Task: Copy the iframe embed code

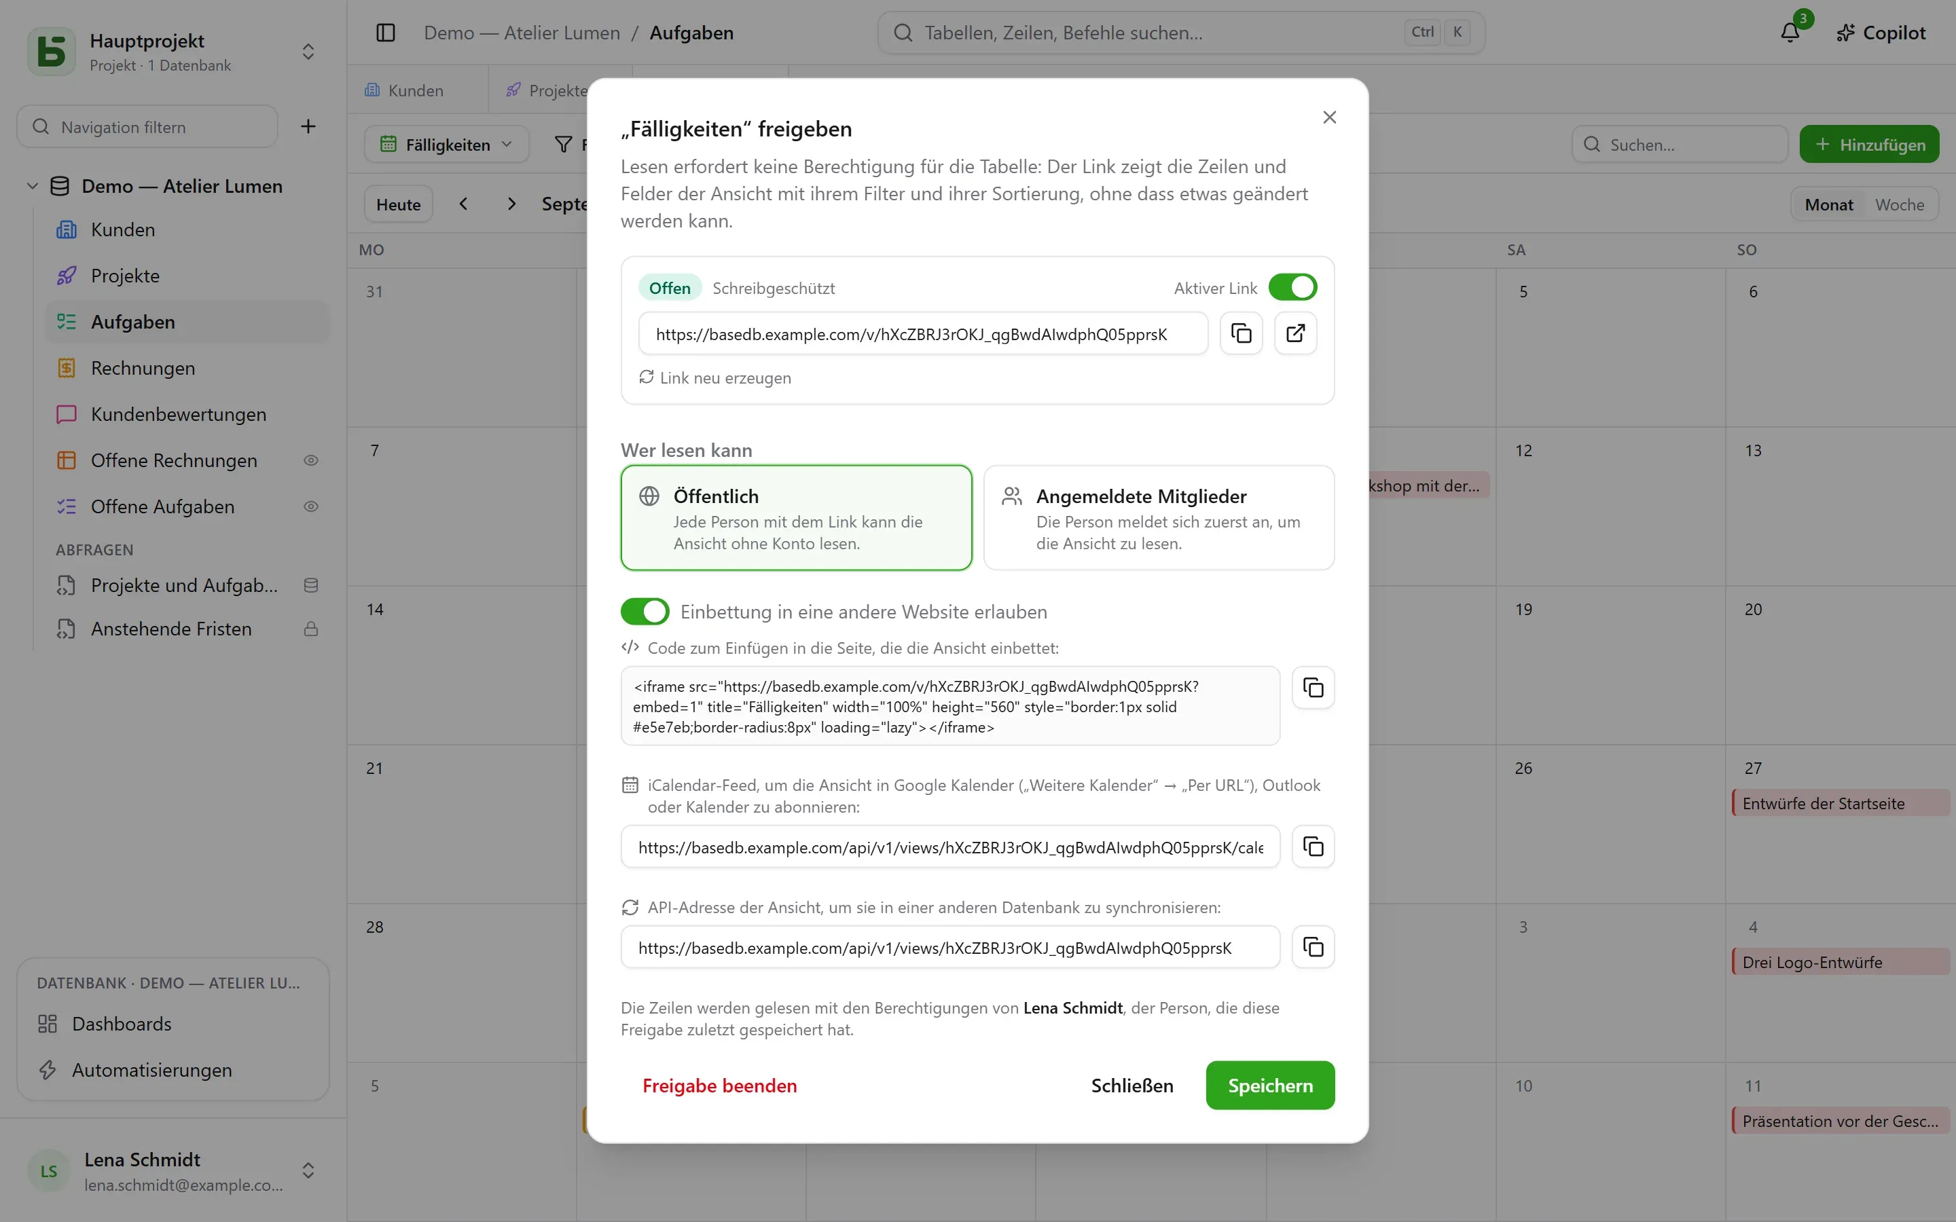Action: (1313, 688)
